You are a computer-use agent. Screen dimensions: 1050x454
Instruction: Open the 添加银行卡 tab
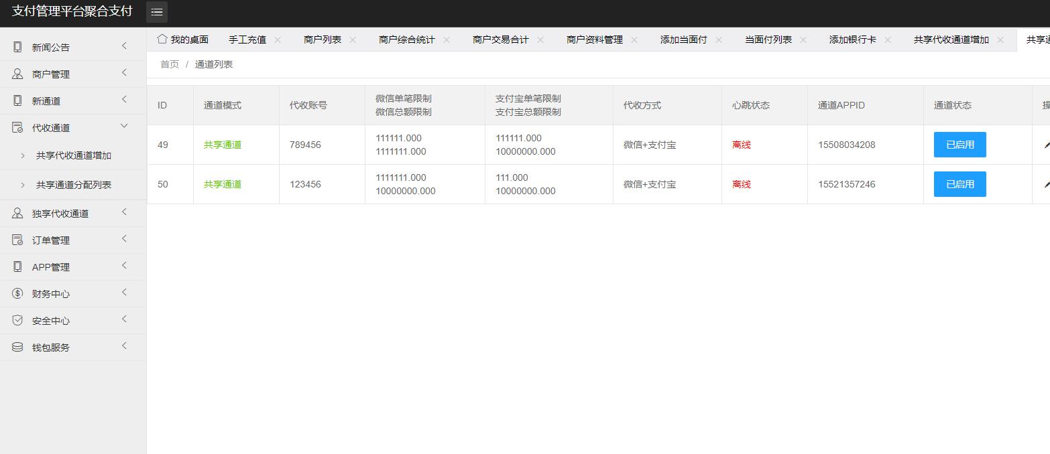(x=852, y=40)
